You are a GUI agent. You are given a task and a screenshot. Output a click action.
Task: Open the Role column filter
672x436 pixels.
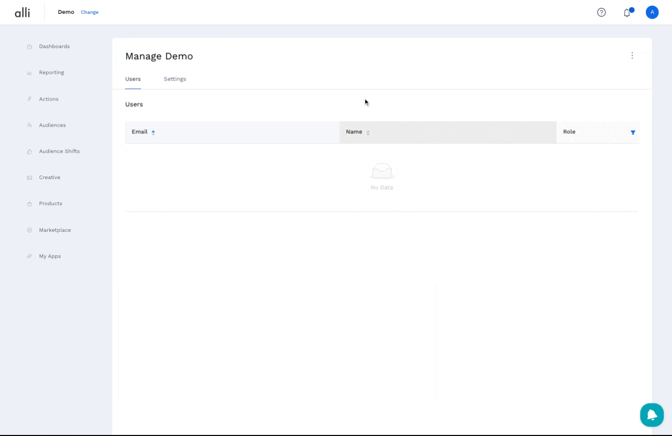click(633, 132)
